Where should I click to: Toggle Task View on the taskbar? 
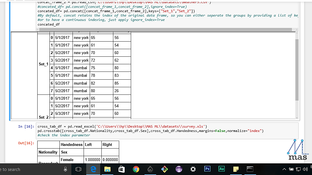pyautogui.click(x=77, y=169)
